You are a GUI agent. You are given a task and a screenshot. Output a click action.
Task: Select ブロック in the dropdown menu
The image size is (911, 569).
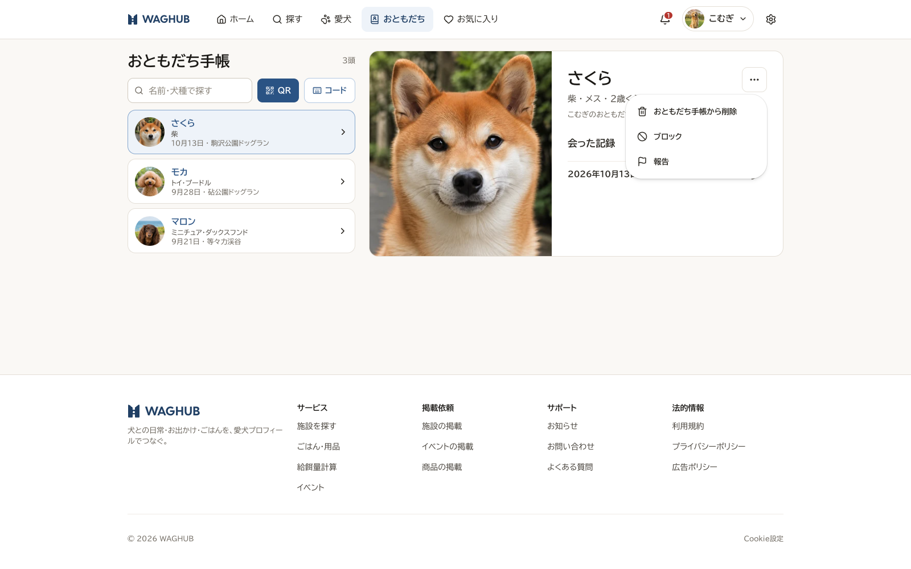pos(696,137)
